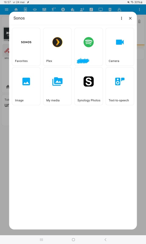Open the hamburger sidebar menu
Image resolution: width=146 pixels, height=244 pixels.
click(6, 9)
